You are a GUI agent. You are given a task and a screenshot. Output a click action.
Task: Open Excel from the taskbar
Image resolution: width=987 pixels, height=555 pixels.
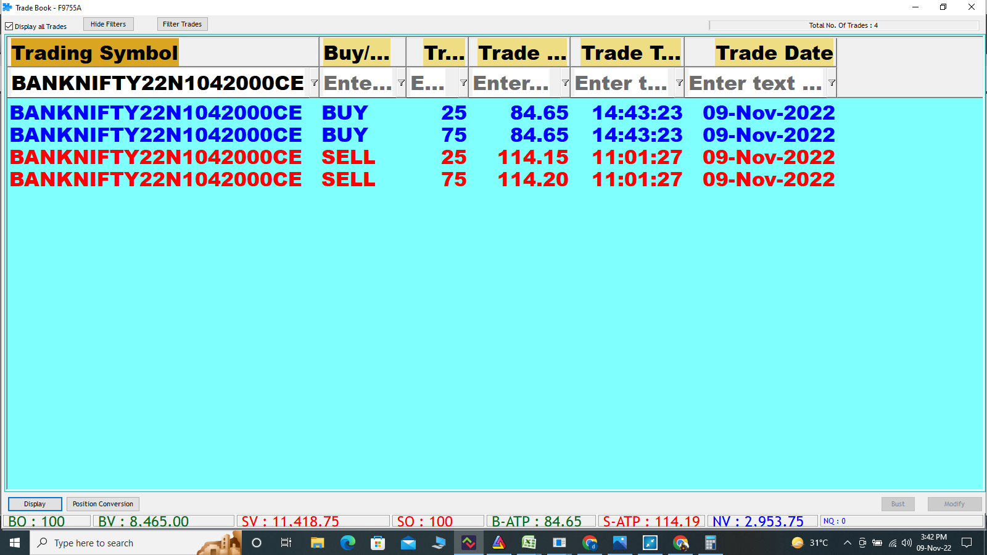click(529, 543)
